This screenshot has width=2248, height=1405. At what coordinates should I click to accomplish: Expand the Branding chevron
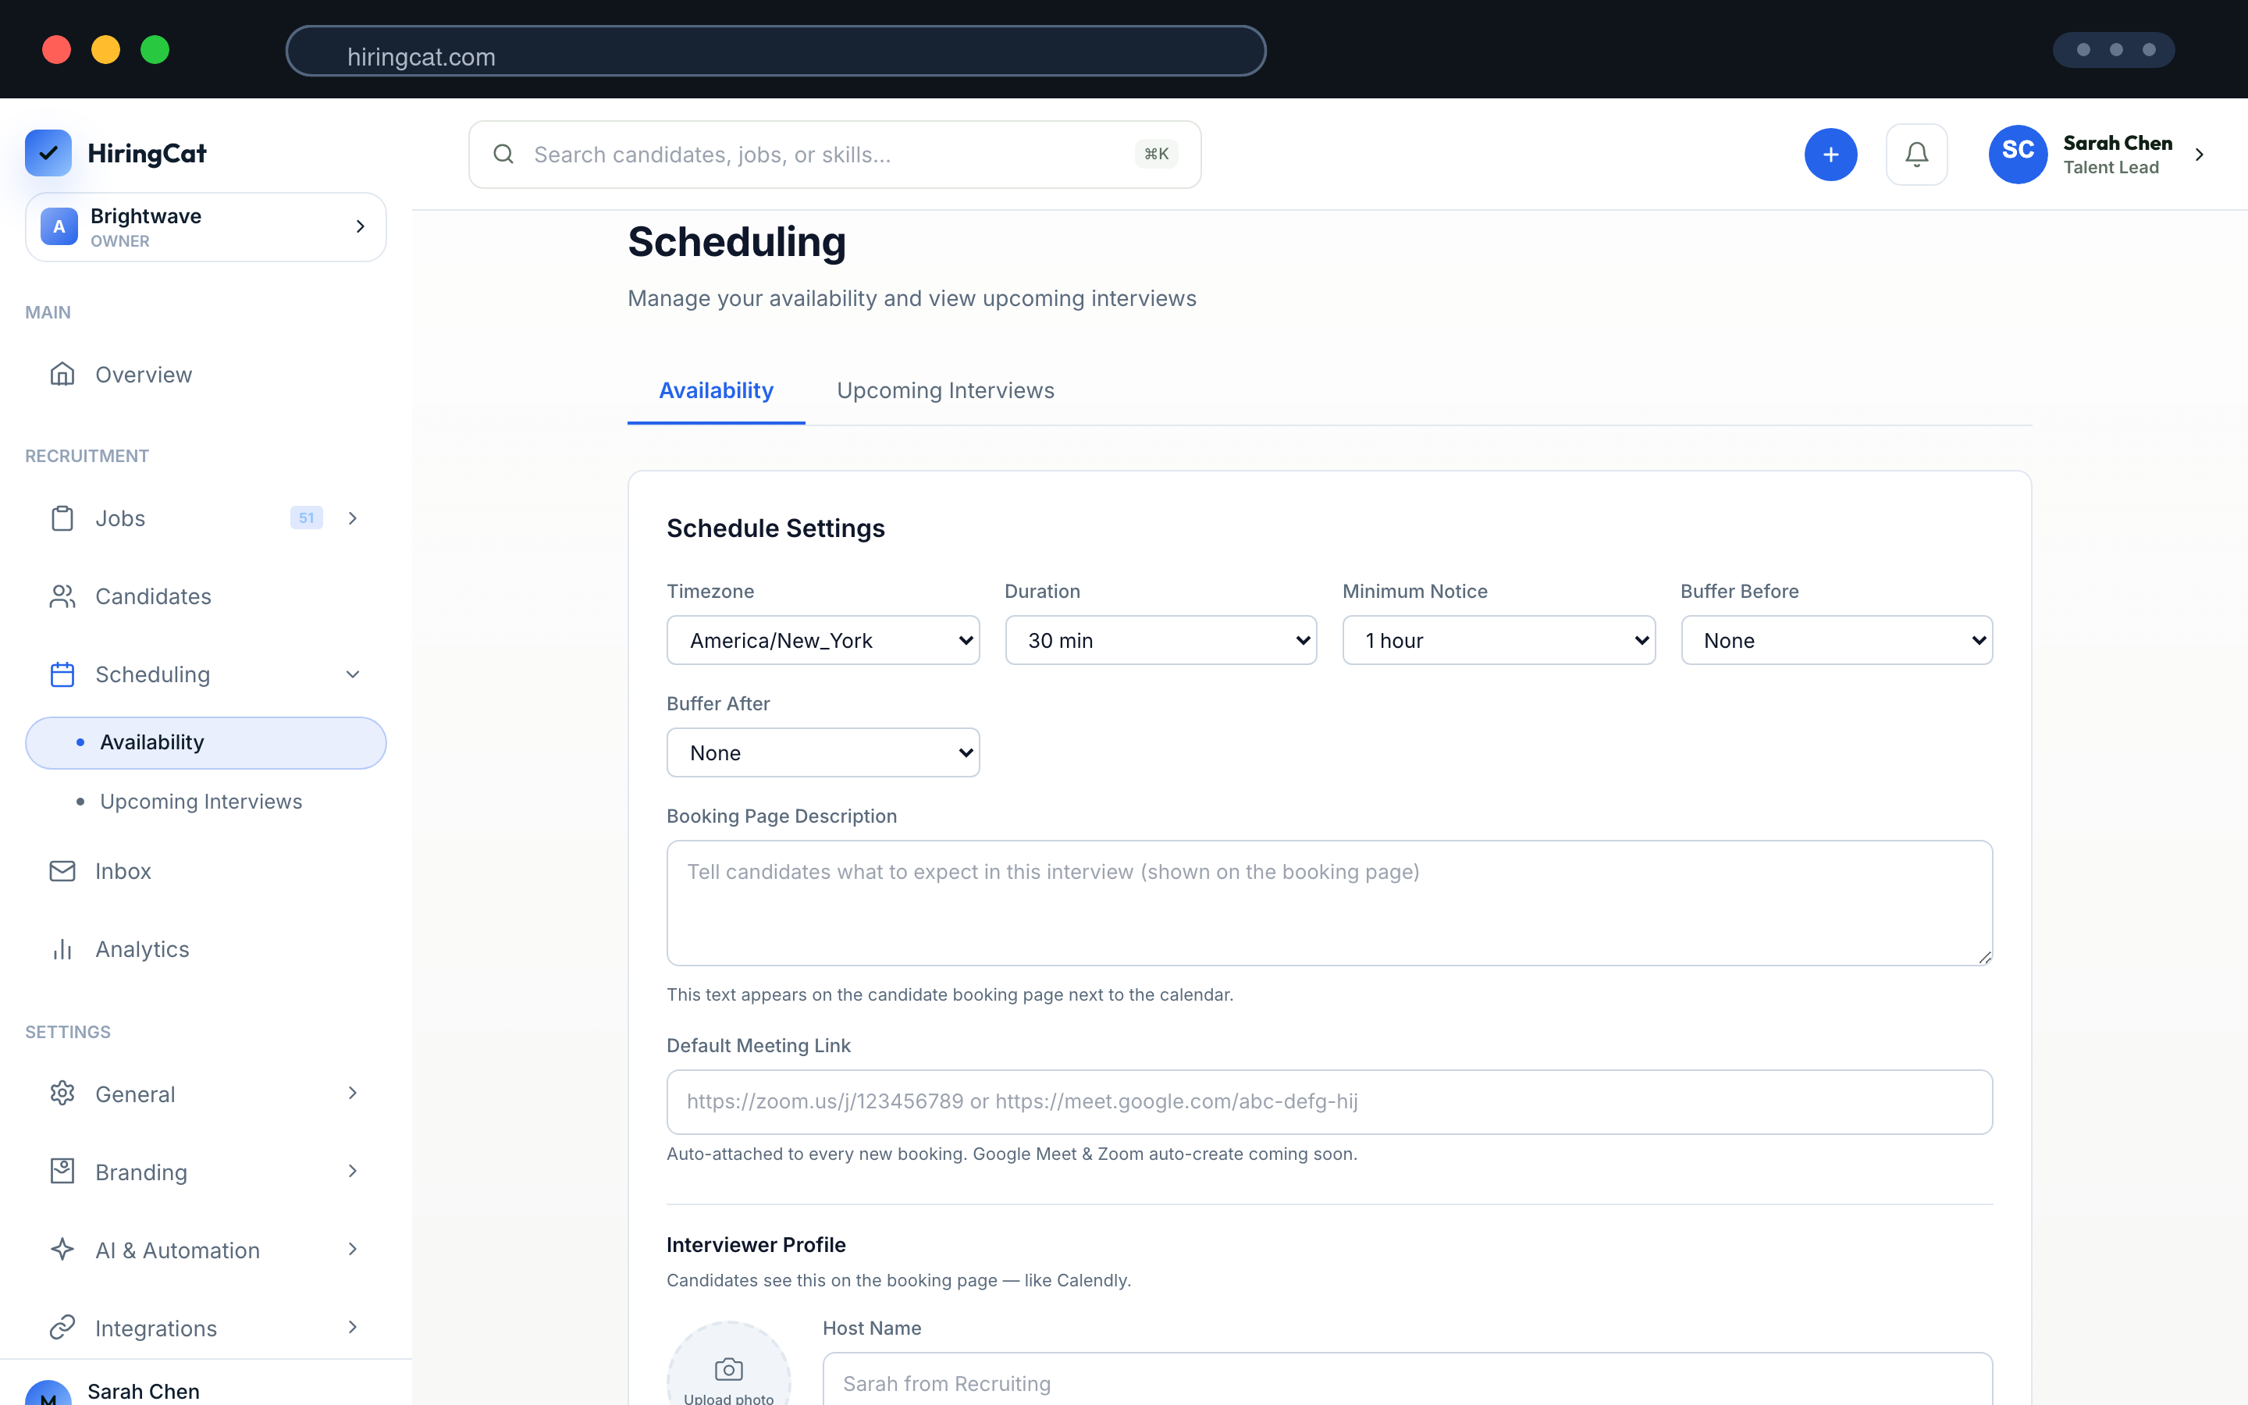[x=353, y=1171]
